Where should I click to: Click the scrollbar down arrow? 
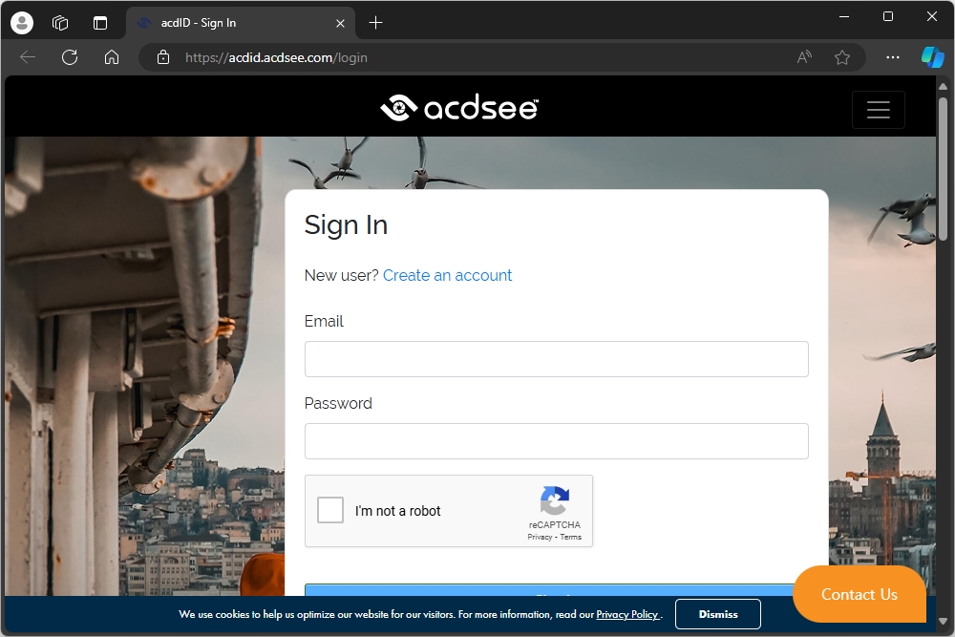tap(943, 621)
